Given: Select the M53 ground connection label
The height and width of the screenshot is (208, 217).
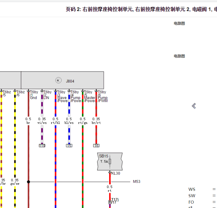Looking at the screenshot, I should [137, 181].
